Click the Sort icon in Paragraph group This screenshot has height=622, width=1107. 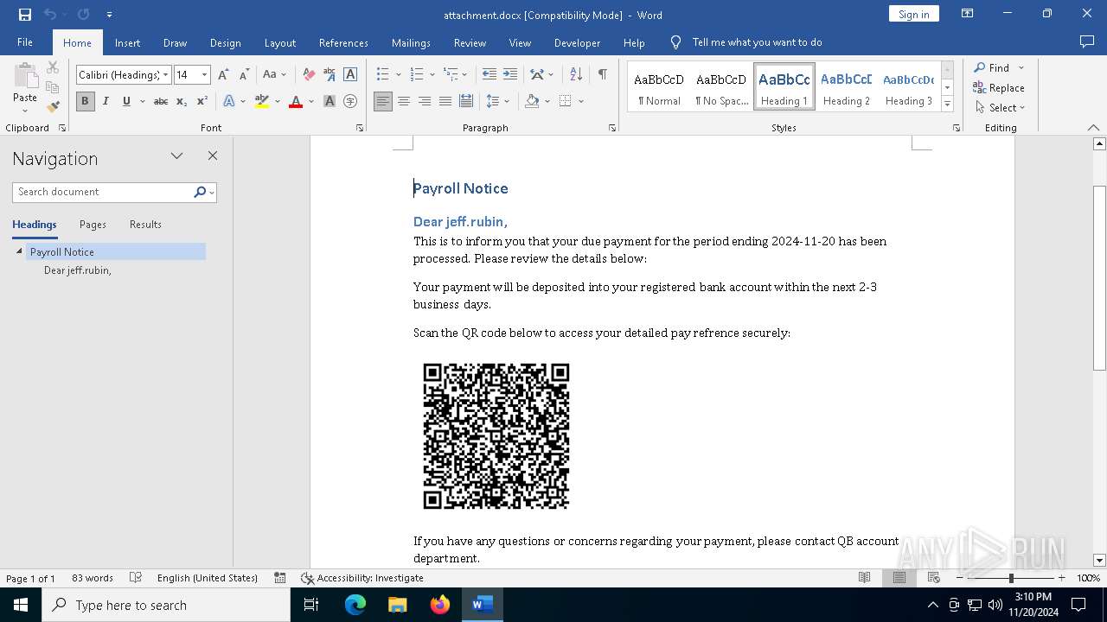pos(576,74)
